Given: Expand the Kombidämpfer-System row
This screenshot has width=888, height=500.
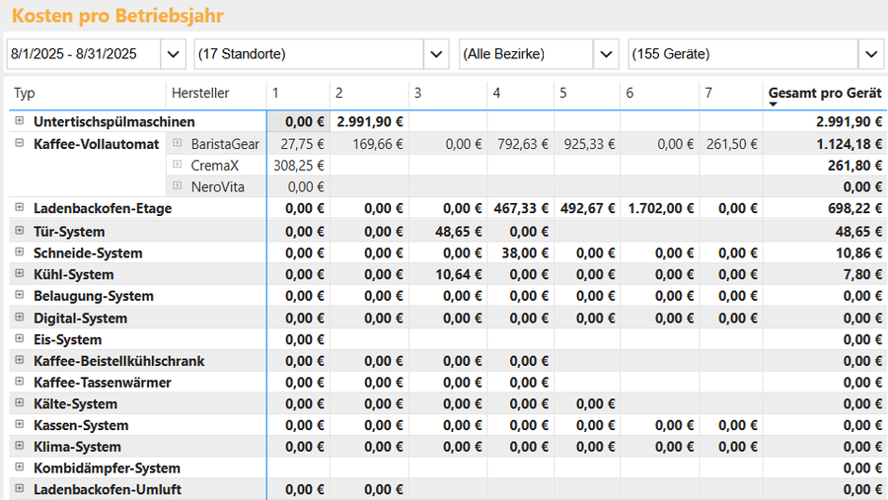Looking at the screenshot, I should 20,467.
